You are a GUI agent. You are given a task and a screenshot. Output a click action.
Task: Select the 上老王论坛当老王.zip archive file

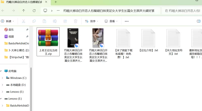point(48,42)
